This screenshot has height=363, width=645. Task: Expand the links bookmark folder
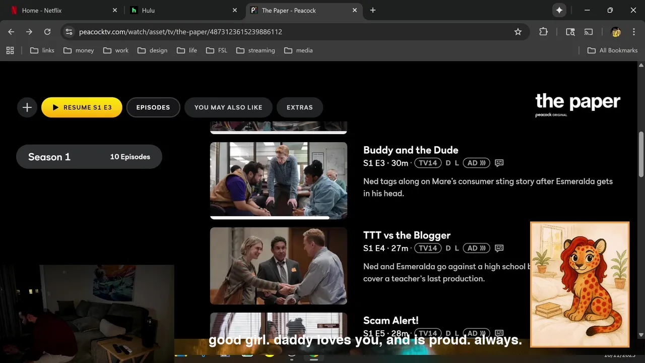(42, 50)
